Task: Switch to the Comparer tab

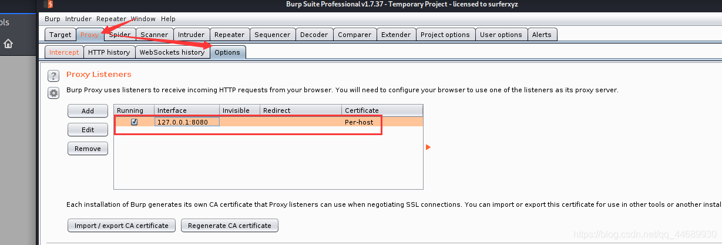Action: [355, 35]
